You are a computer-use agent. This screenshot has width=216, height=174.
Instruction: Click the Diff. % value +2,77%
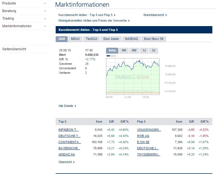point(90,59)
